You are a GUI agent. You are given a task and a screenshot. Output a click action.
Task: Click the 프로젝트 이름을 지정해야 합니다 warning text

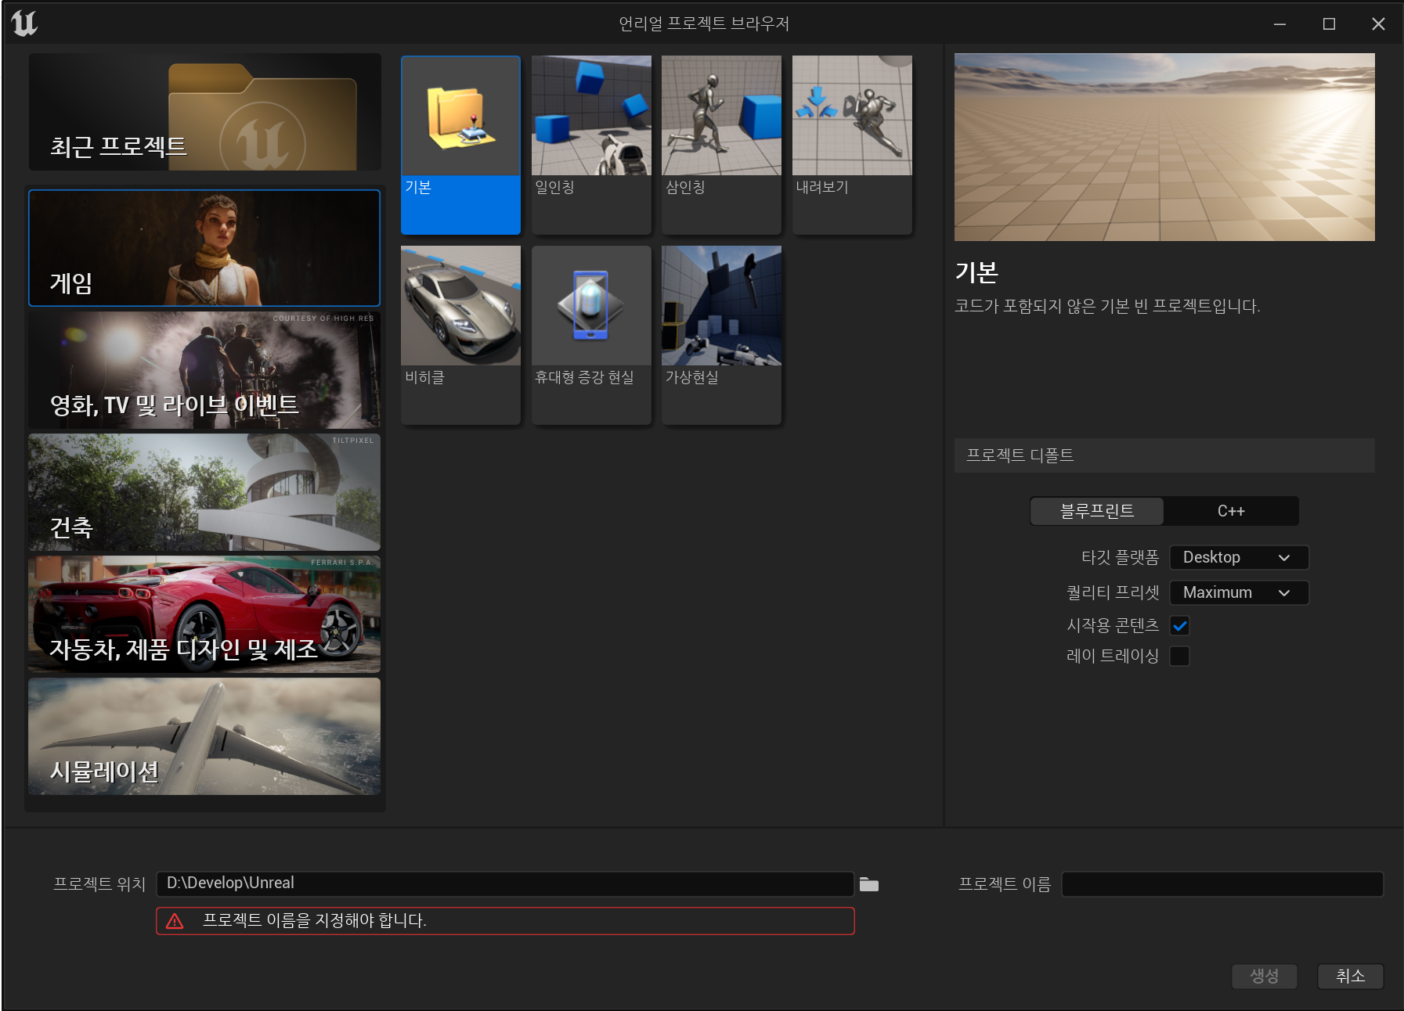pyautogui.click(x=314, y=920)
